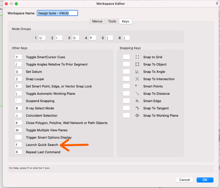Viewport: 220px width, 188px height.
Task: Click the Snap To Working Plane icon
Action: point(137,115)
